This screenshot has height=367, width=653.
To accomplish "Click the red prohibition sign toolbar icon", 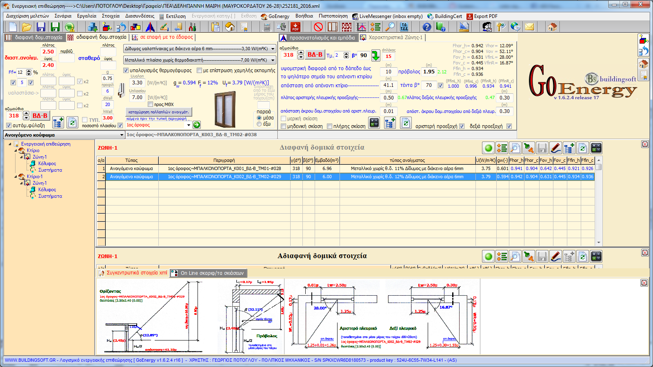I will tap(318, 27).
